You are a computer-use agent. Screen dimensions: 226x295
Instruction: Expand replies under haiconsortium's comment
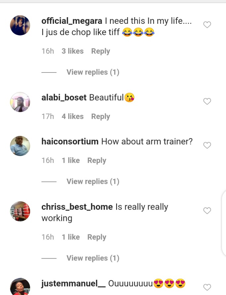[x=93, y=181]
